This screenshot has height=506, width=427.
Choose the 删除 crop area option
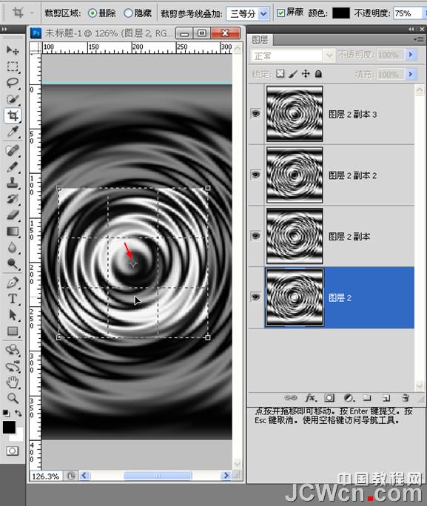[102, 13]
